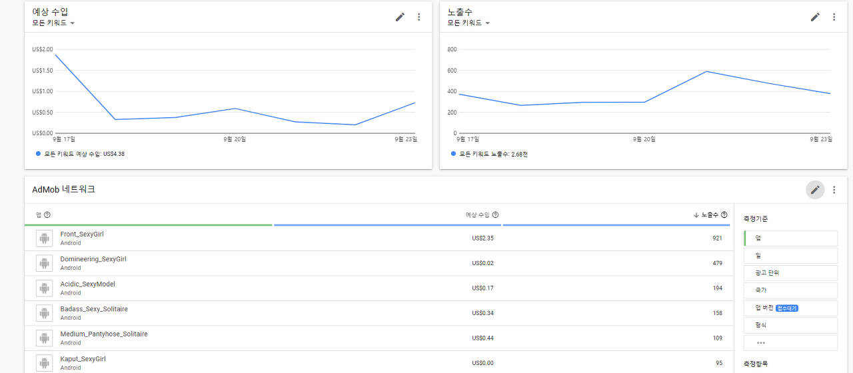Click the 접수대기 badge

787,308
